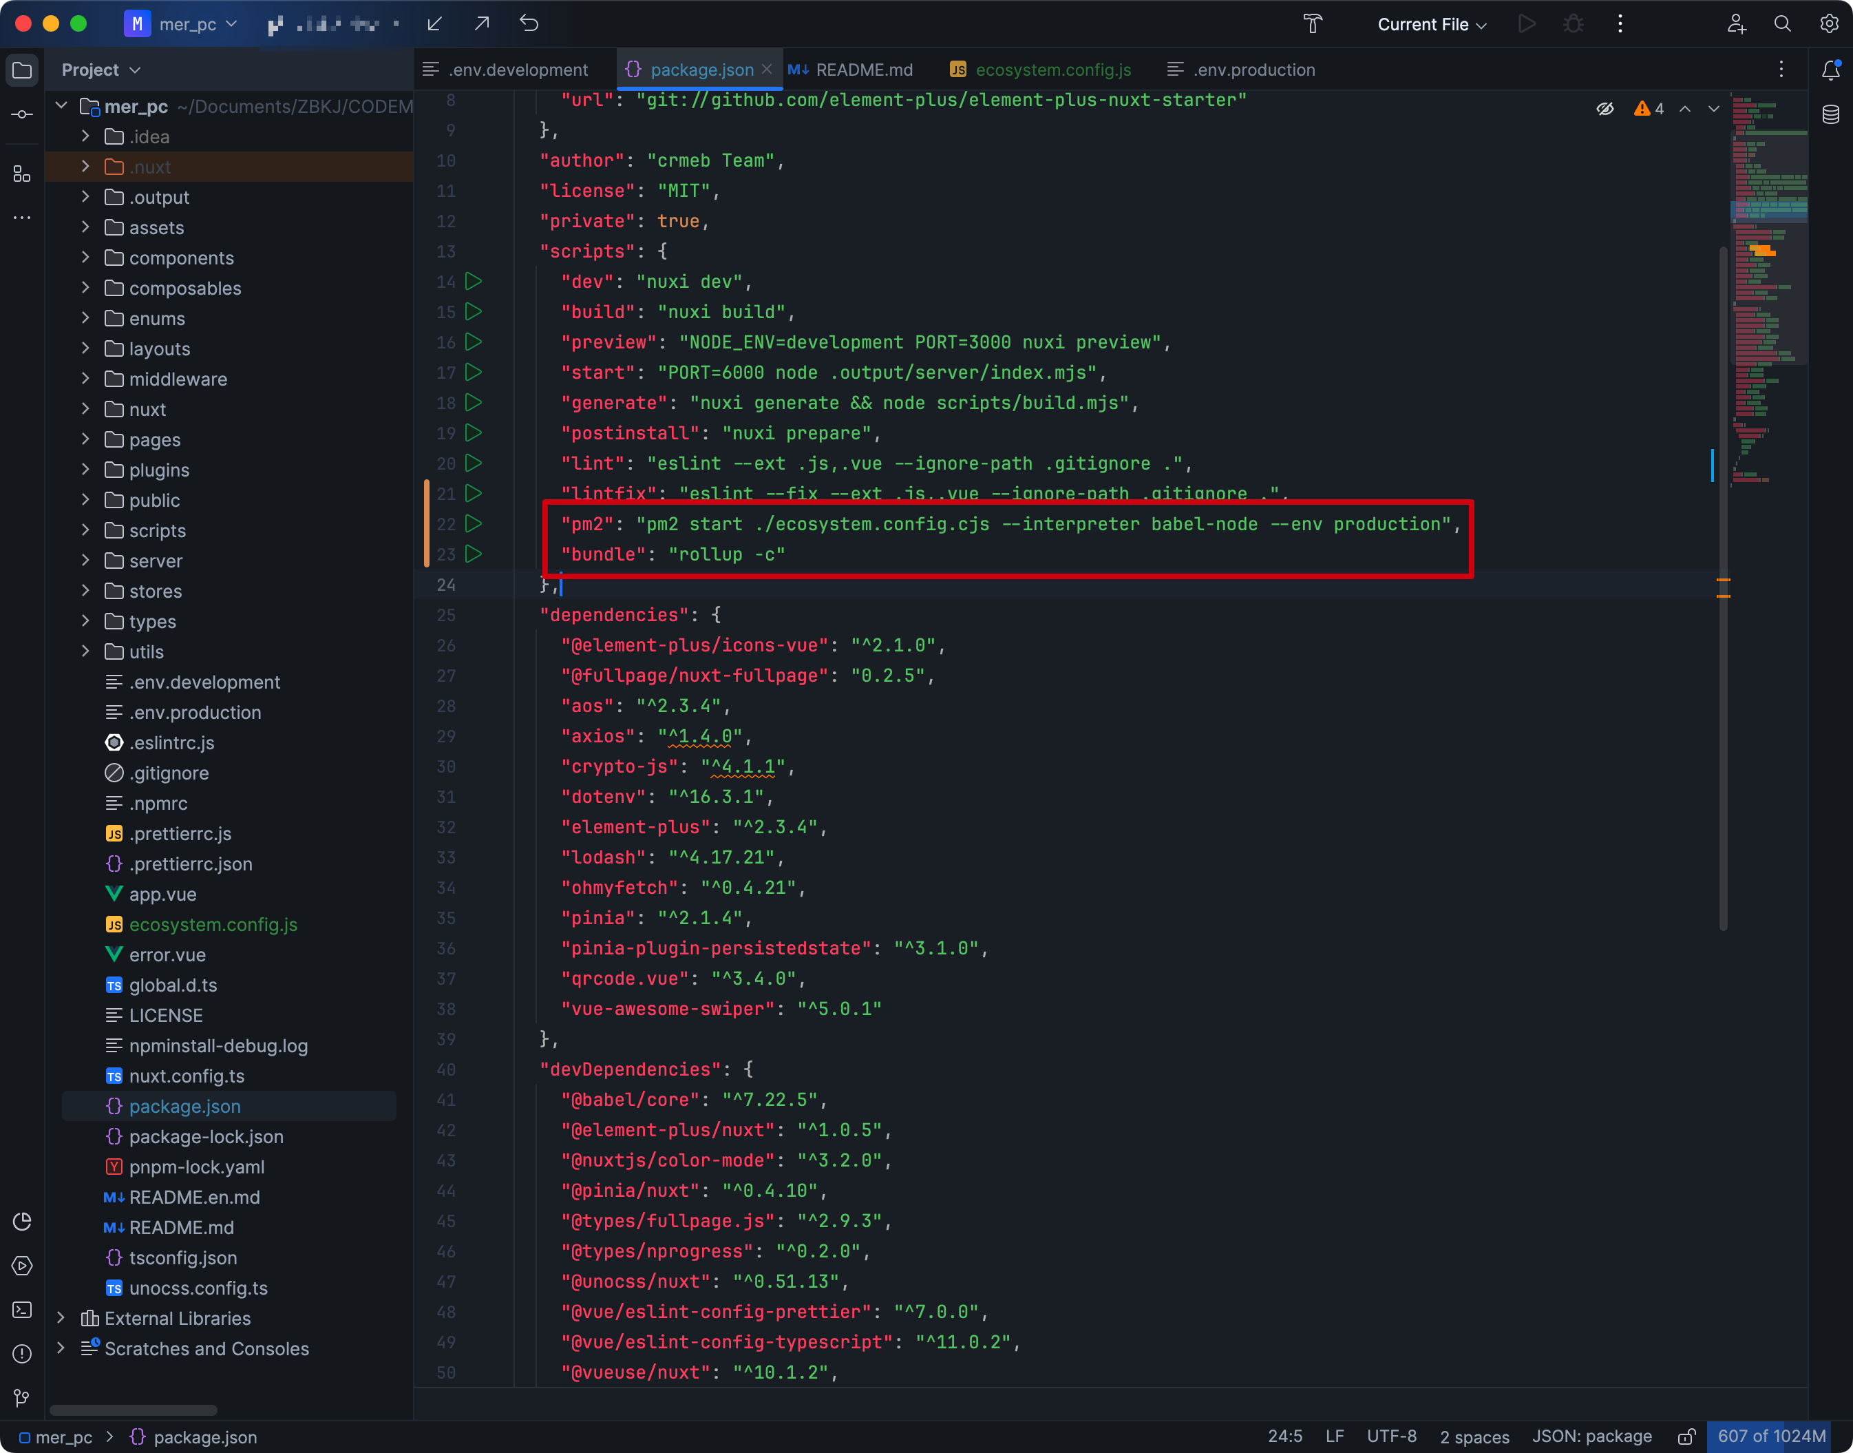Screen dimensions: 1853x1453
Task: Change the LF line separator
Action: [1335, 1437]
